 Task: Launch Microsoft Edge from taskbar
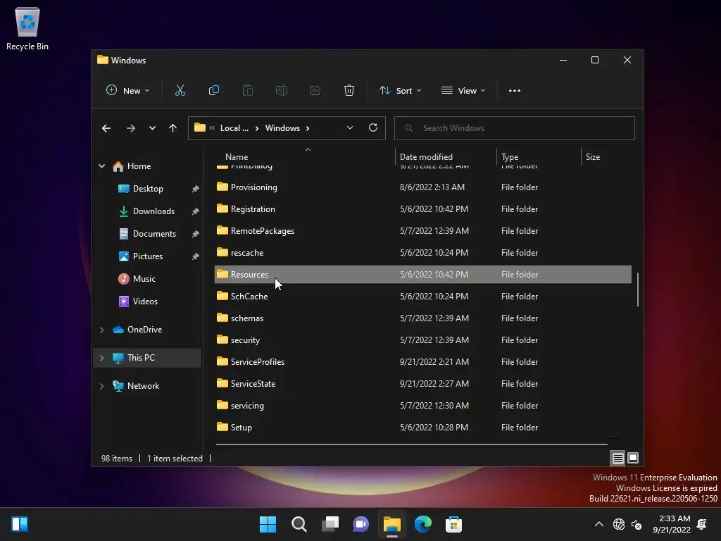click(x=423, y=524)
